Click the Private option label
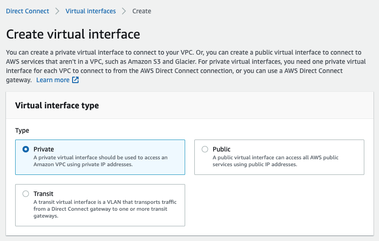Viewport: 379px width, 241px height. coord(44,149)
